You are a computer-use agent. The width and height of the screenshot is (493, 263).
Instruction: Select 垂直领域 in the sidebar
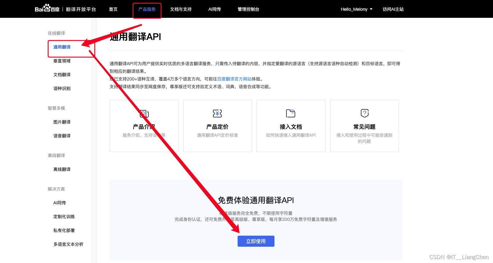click(62, 61)
